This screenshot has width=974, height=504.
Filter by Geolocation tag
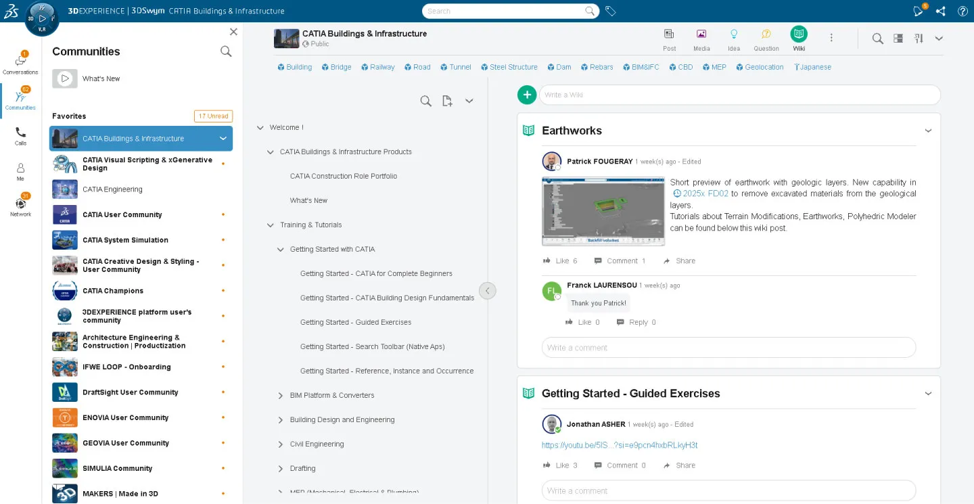(x=760, y=67)
